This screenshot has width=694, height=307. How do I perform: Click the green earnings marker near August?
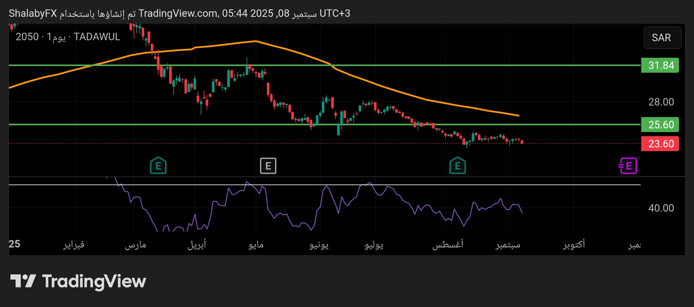(x=457, y=165)
